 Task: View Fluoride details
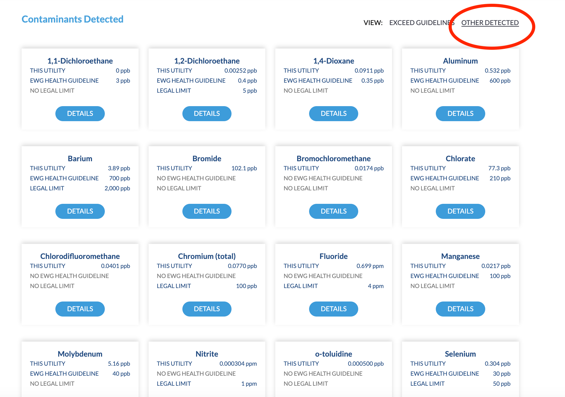[333, 309]
